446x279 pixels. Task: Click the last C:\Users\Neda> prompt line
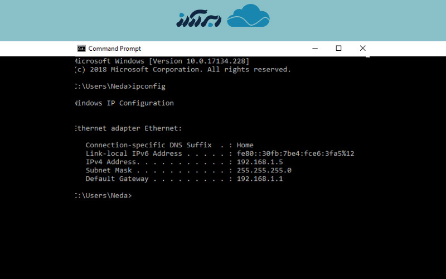[x=103, y=195]
